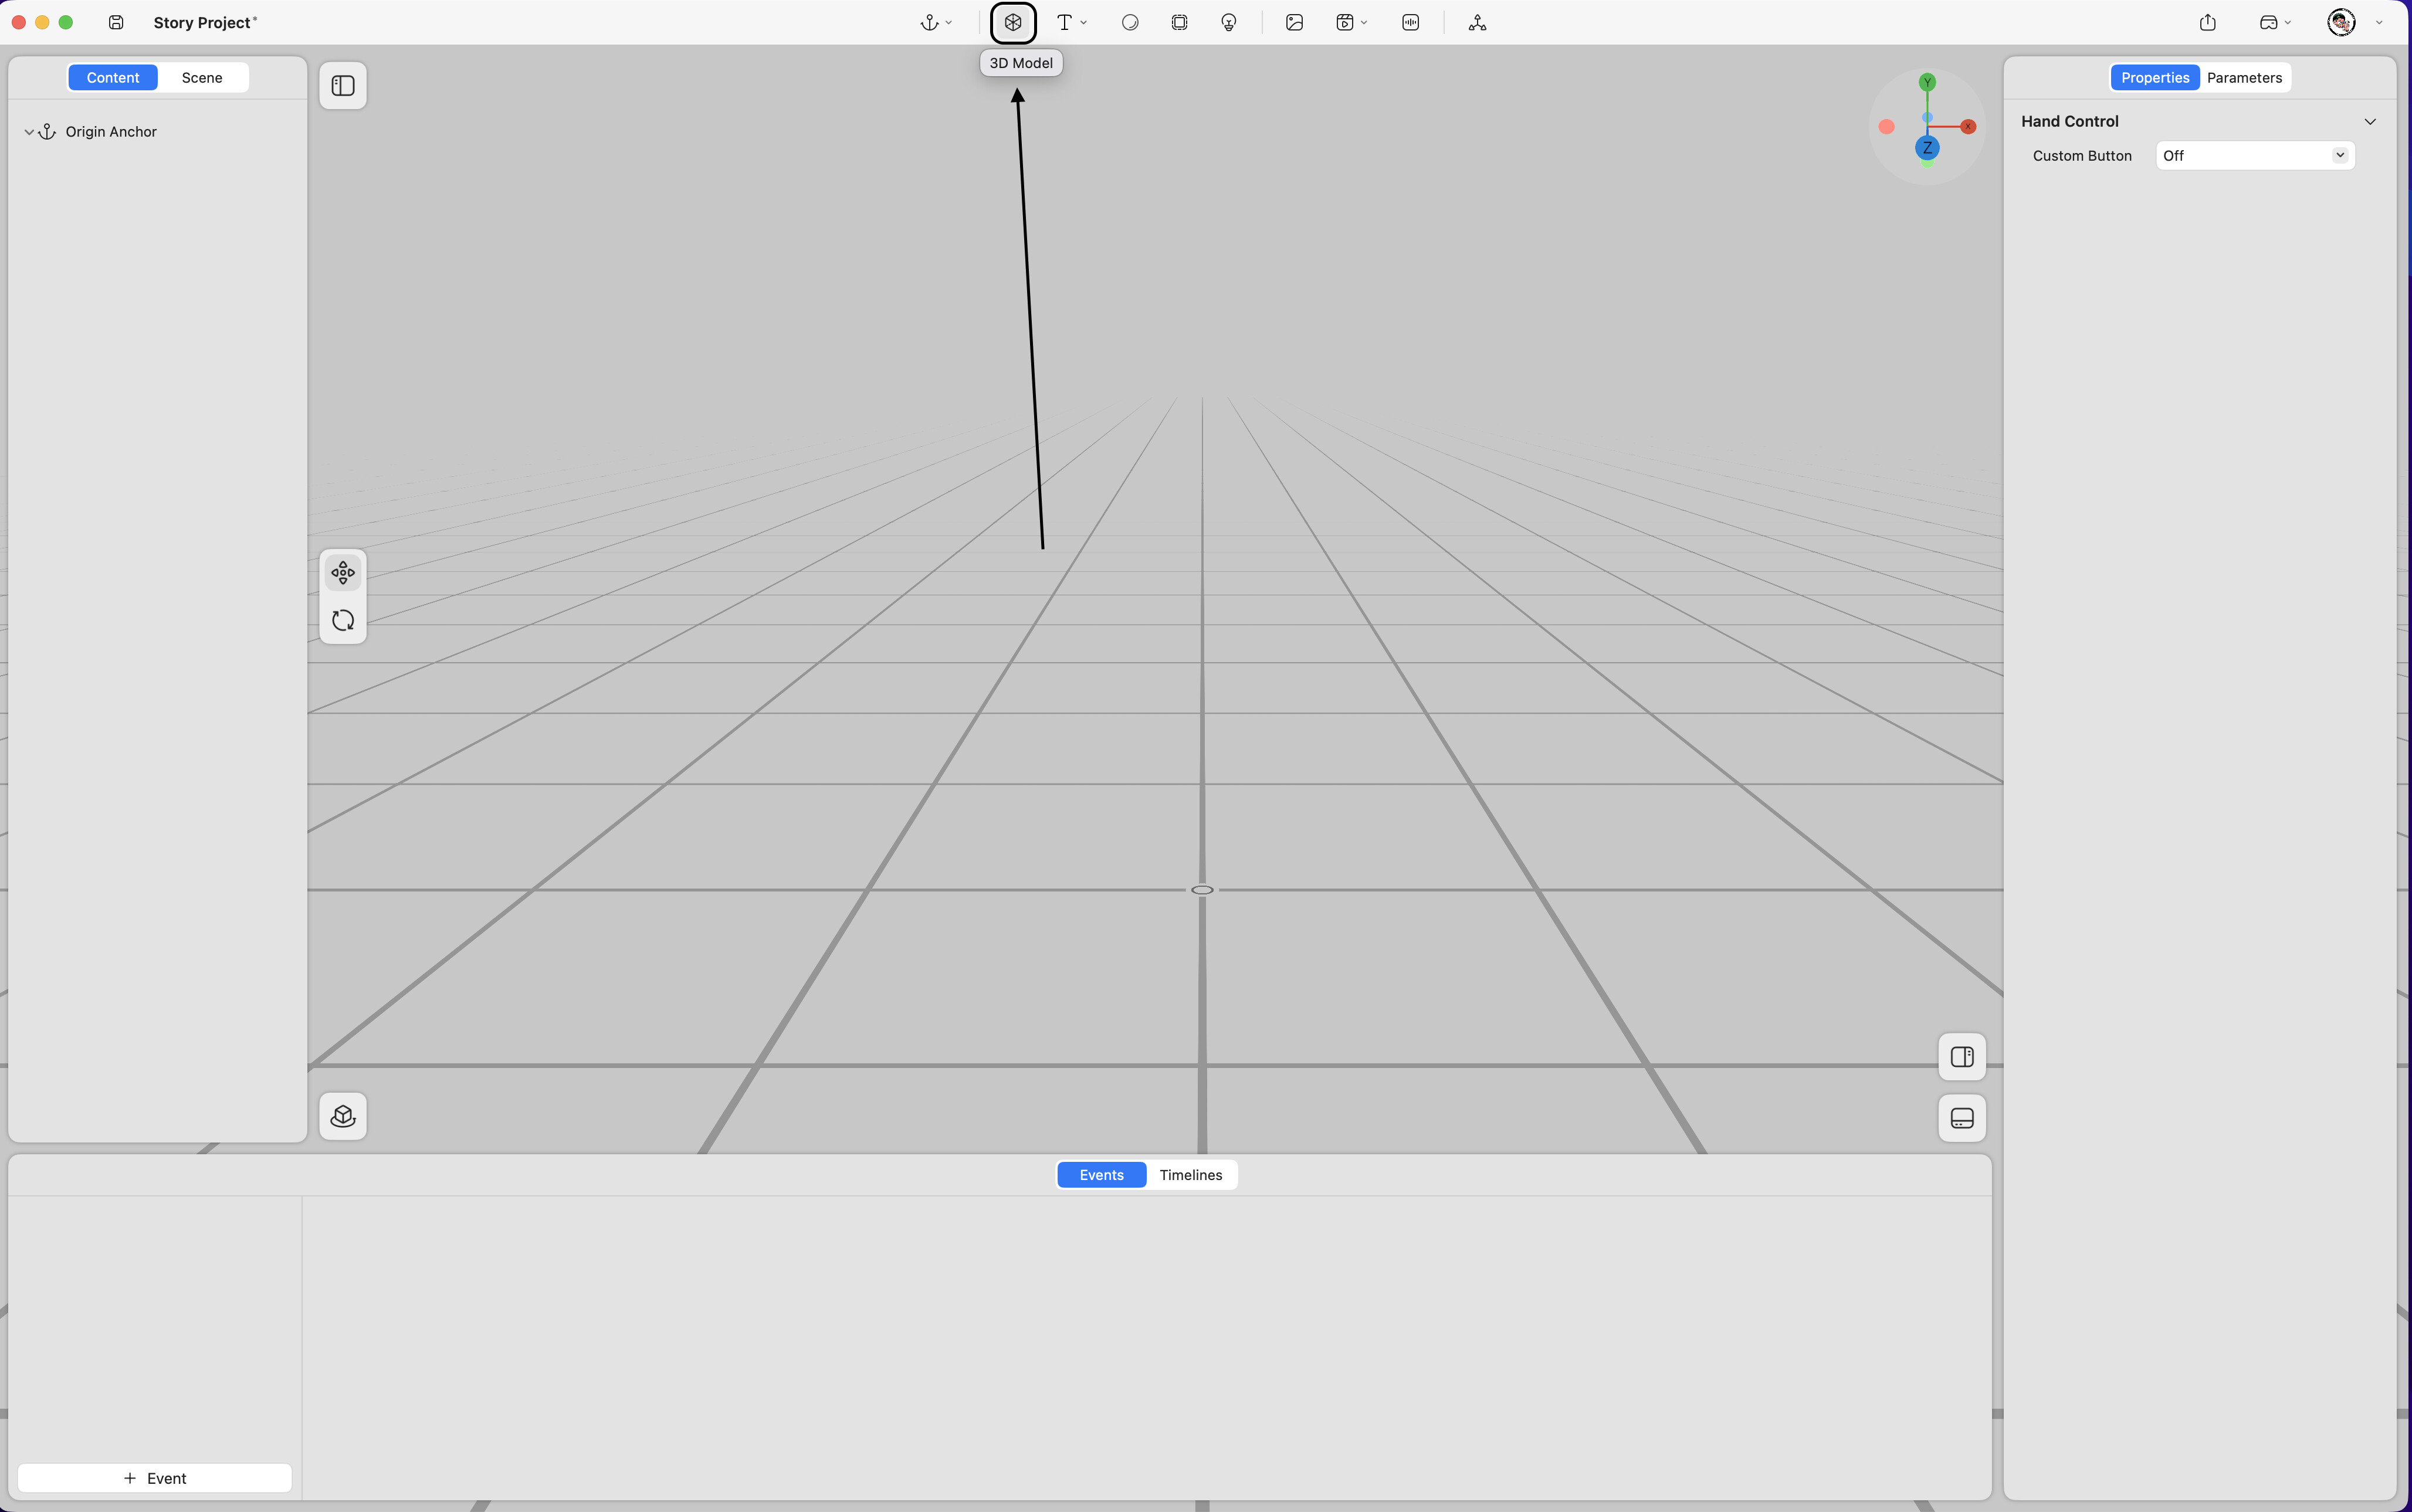The image size is (2412, 1512).
Task: Click the share export icon
Action: (2207, 22)
